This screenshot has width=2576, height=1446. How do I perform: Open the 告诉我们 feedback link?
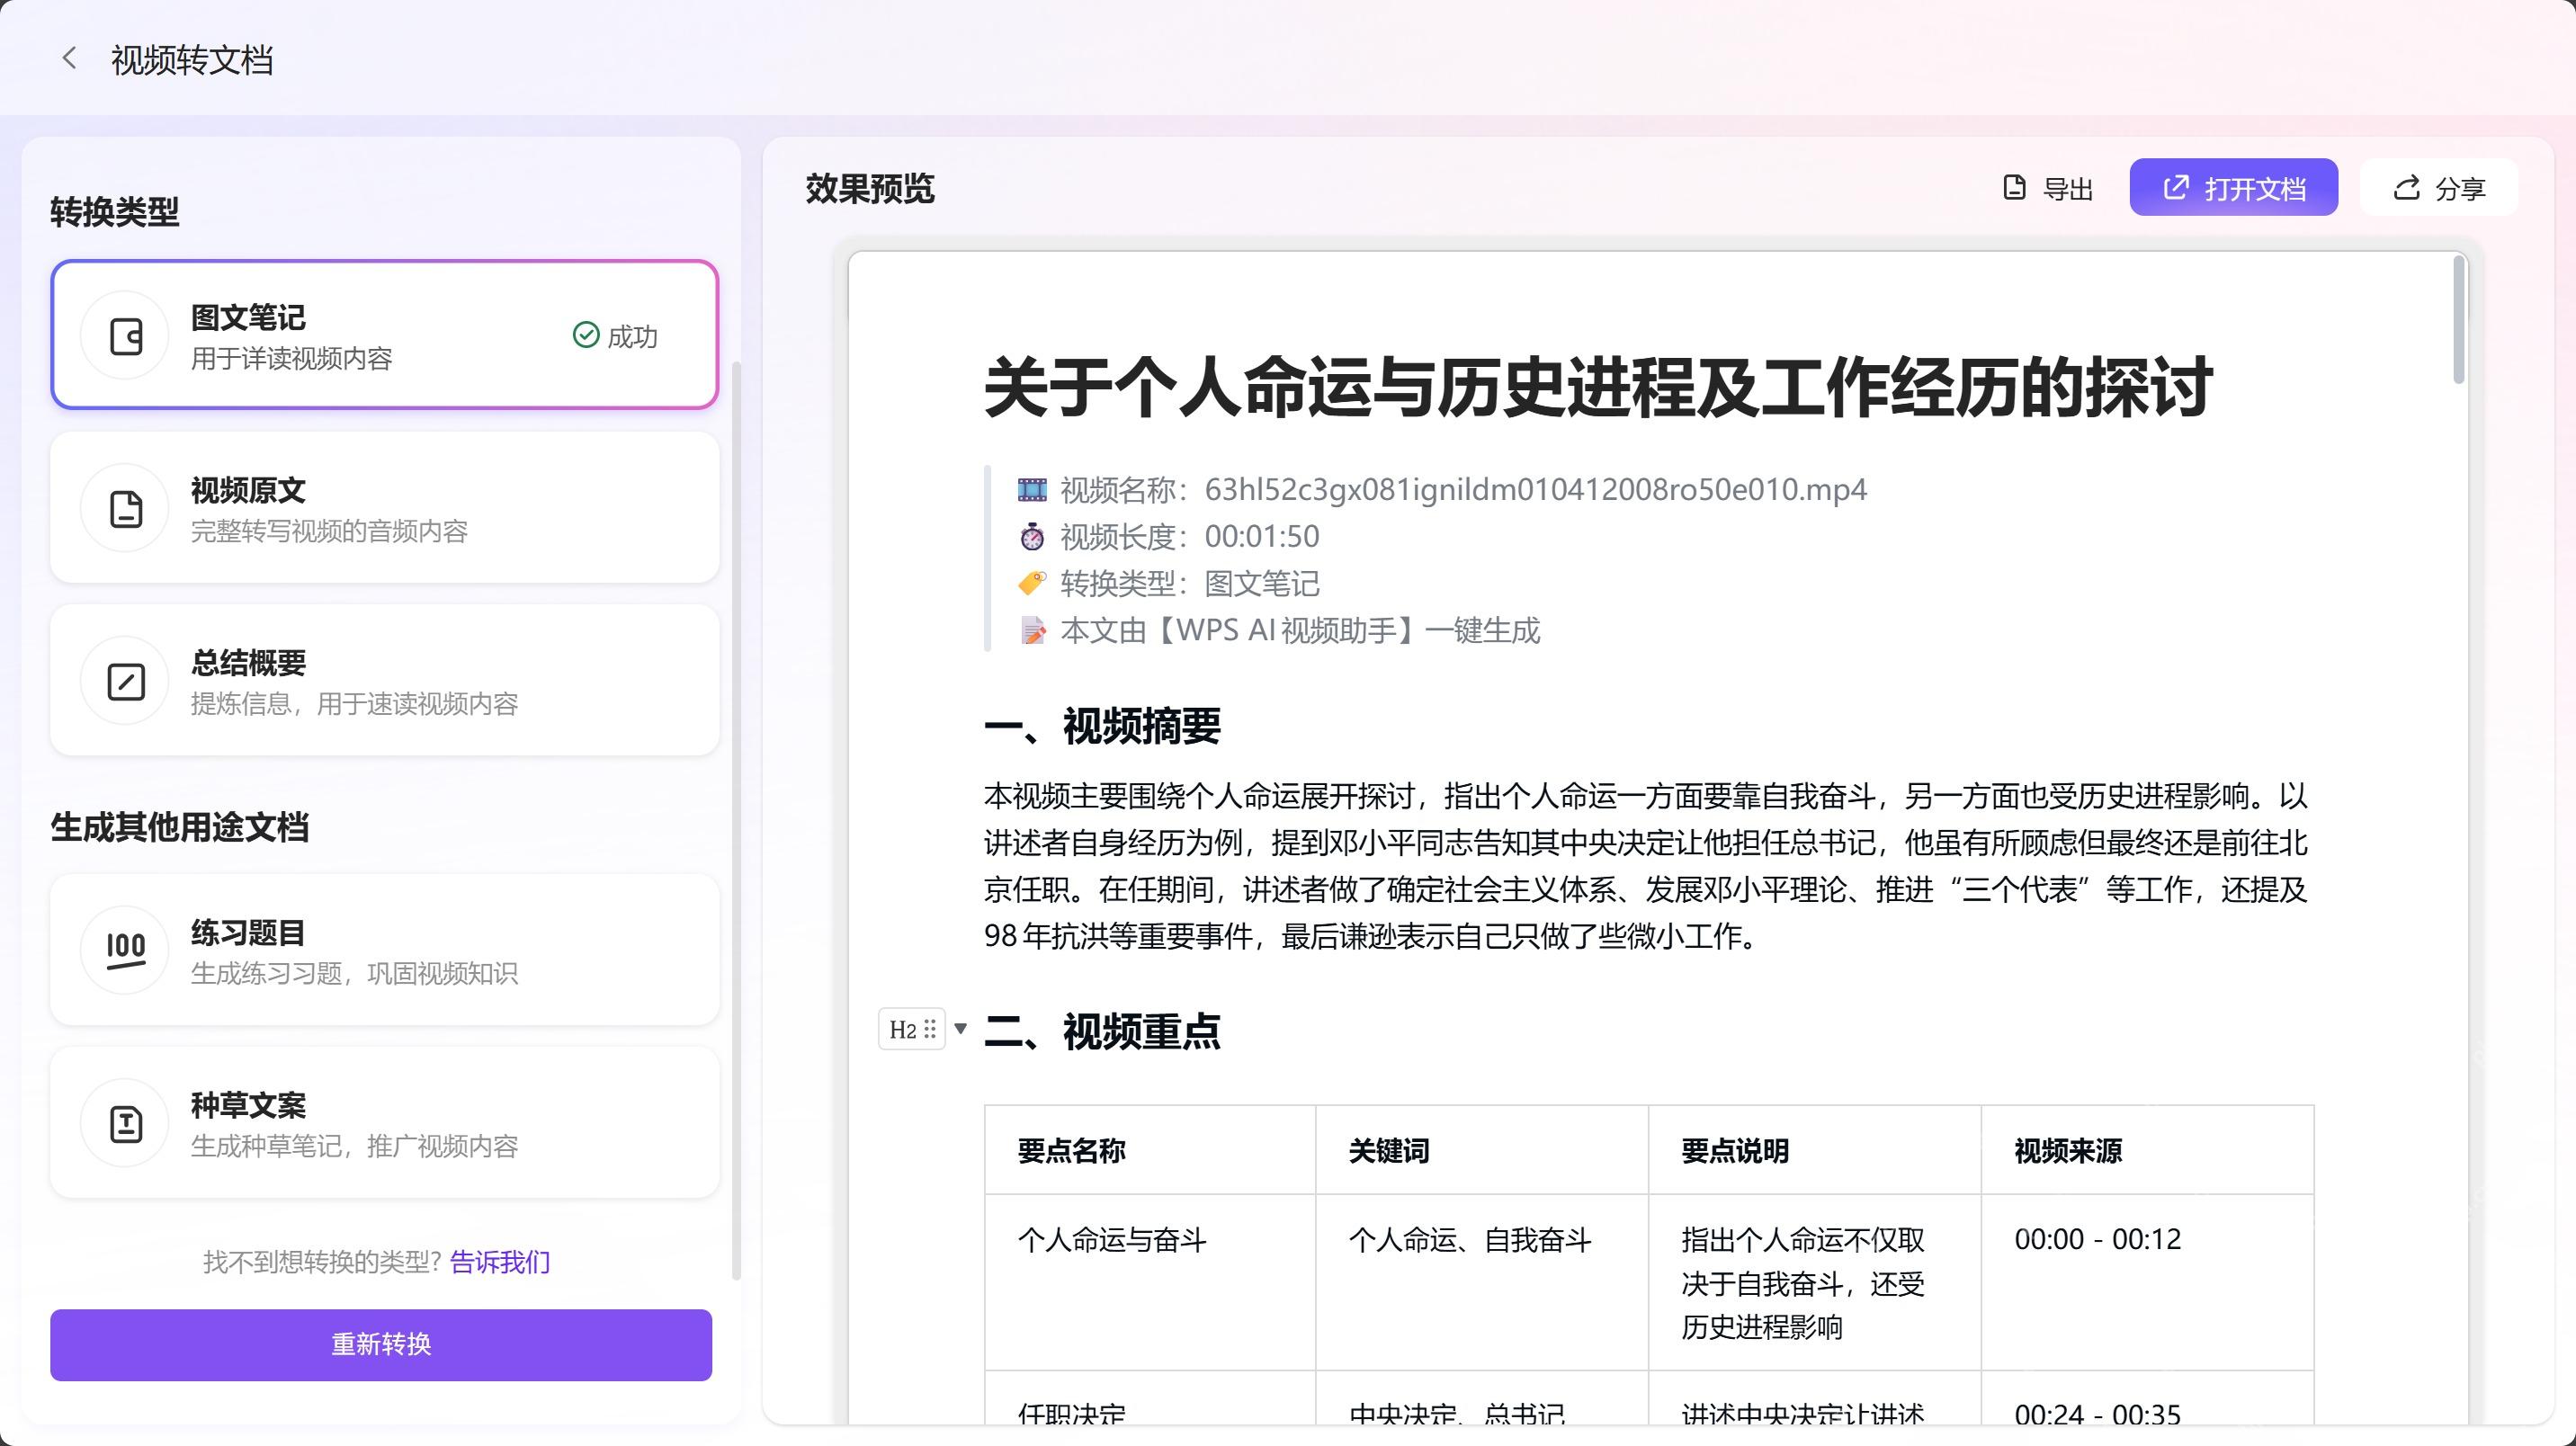500,1262
